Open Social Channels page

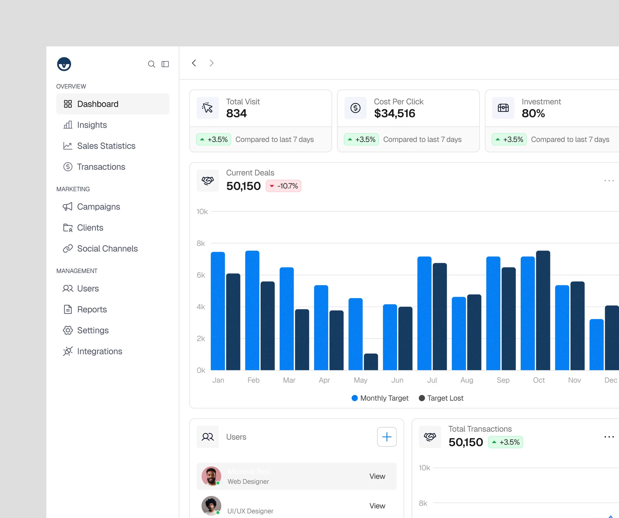tap(113, 248)
